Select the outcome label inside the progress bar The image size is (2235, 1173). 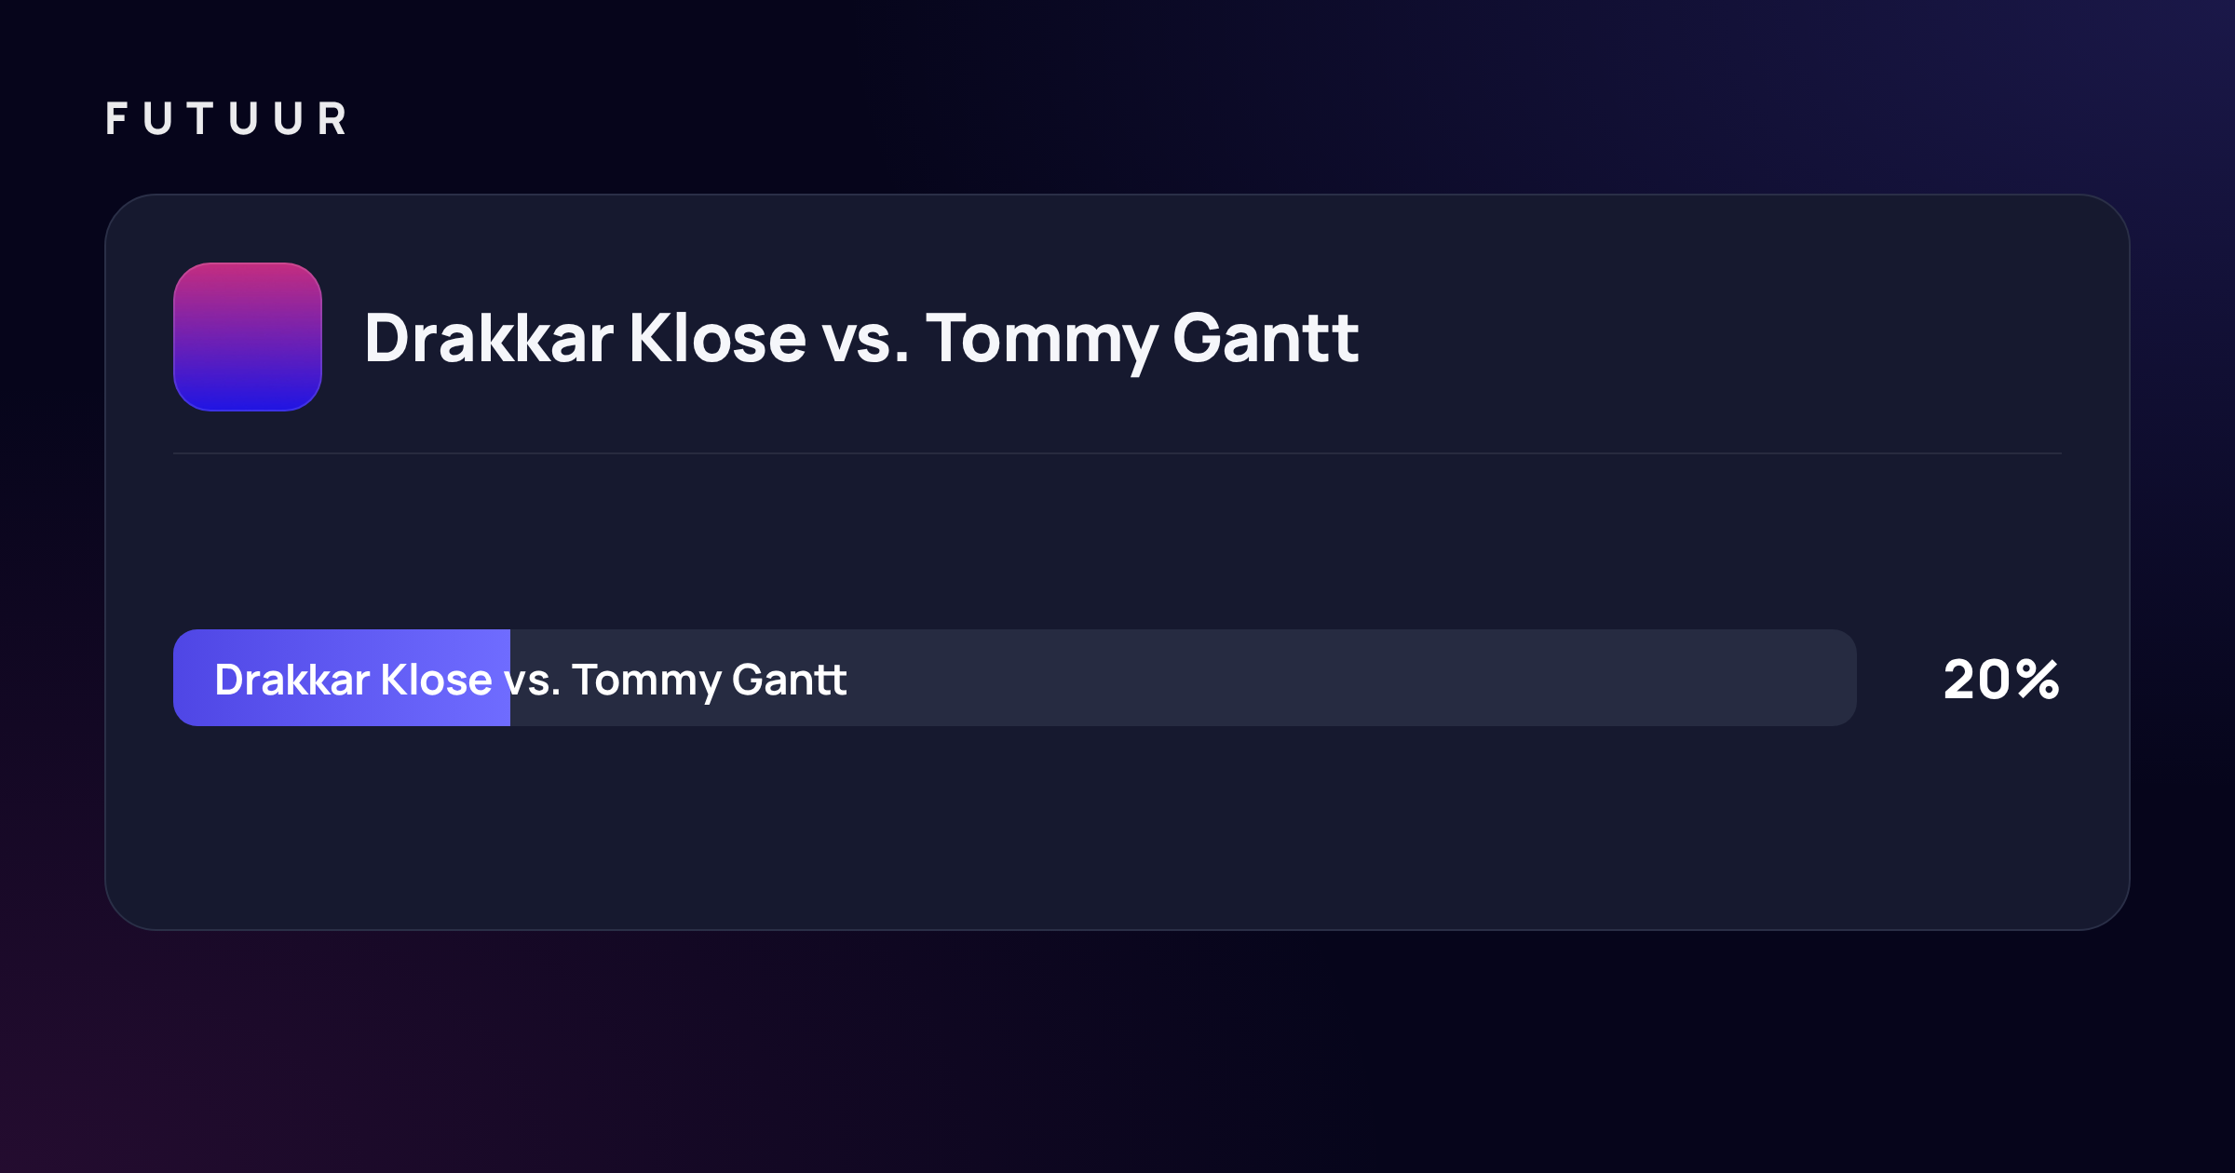click(x=531, y=680)
